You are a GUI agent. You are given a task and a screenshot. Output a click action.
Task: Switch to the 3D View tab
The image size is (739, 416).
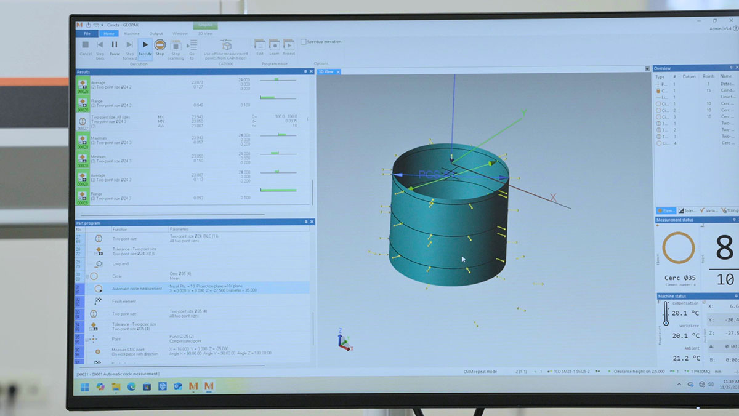(326, 71)
